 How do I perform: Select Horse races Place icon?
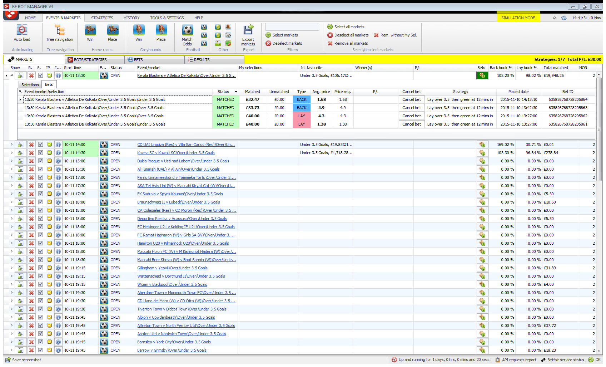coord(113,30)
